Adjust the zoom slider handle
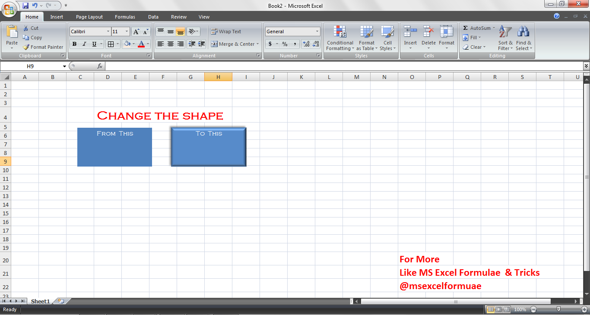 point(559,309)
